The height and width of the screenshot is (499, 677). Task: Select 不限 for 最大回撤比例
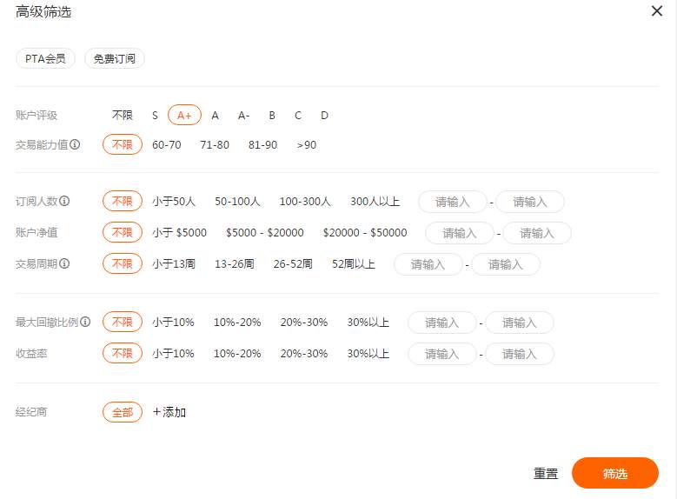123,322
